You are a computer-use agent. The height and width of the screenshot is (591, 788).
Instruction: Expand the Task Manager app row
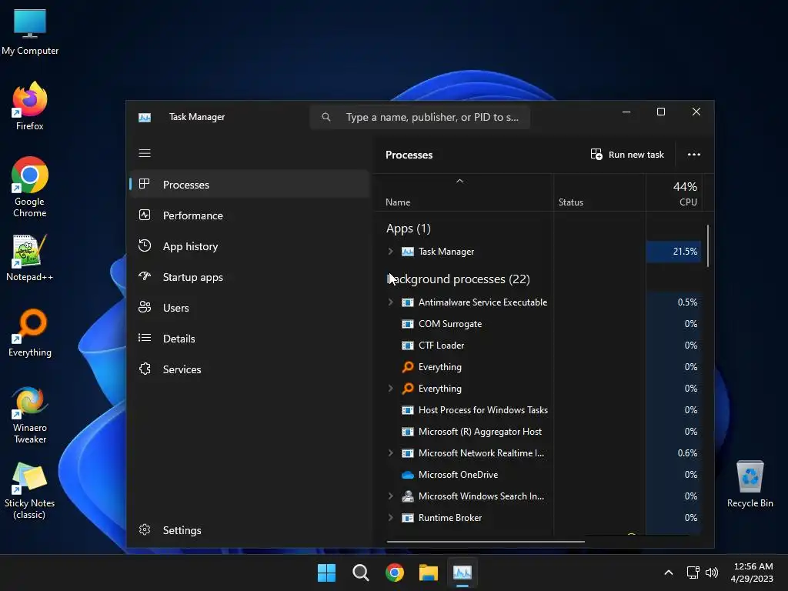tap(390, 252)
